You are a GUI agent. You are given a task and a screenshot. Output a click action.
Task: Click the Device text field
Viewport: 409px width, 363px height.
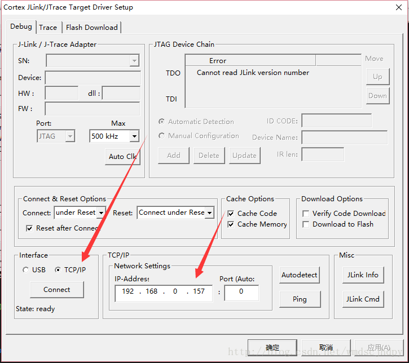click(93, 78)
